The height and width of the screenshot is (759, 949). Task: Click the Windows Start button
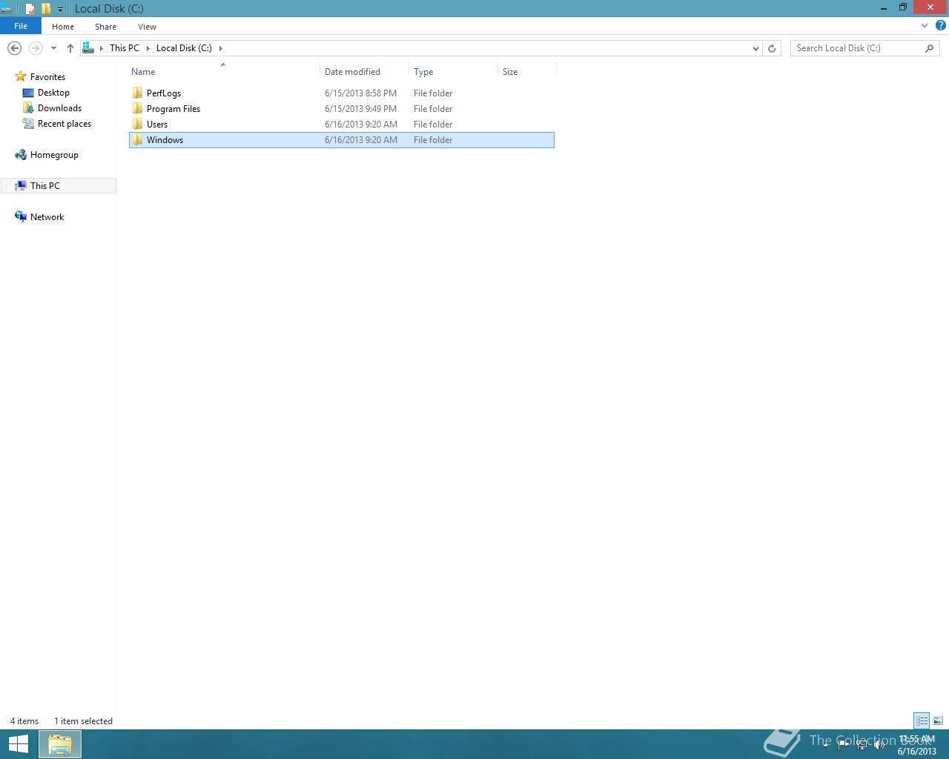[x=19, y=744]
